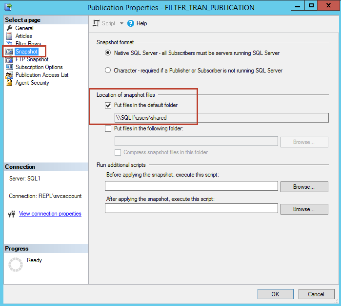Image resolution: width=341 pixels, height=306 pixels.
Task: Expand the Script dropdown arrow
Action: point(121,23)
